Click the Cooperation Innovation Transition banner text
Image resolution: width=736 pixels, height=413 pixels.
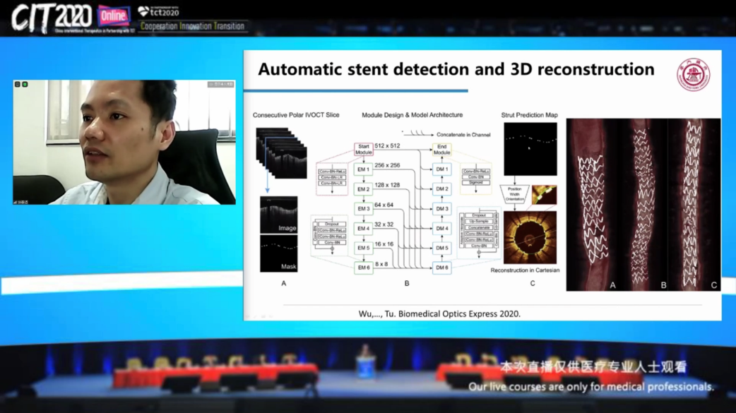coord(192,27)
